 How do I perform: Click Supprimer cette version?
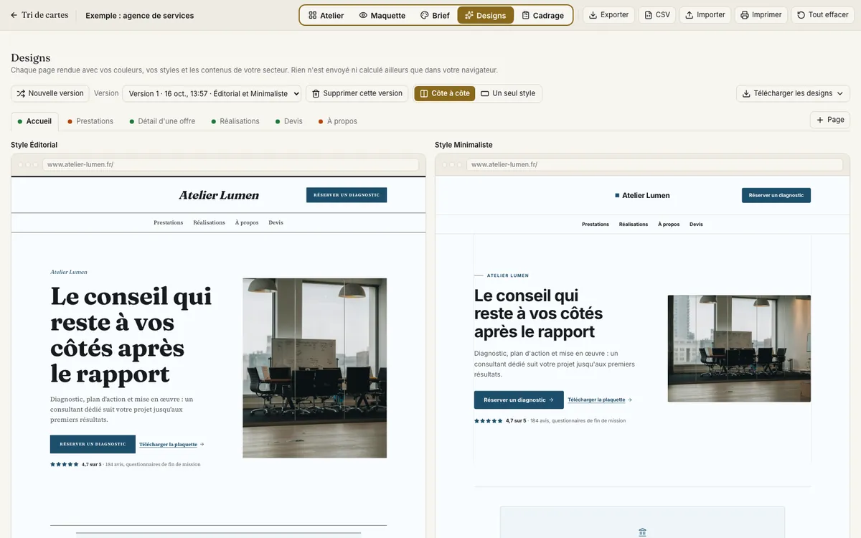(357, 93)
